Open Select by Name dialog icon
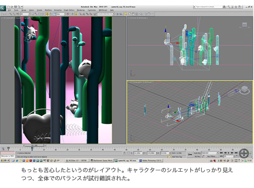Viewport: 254px width, 188px height. point(36,14)
